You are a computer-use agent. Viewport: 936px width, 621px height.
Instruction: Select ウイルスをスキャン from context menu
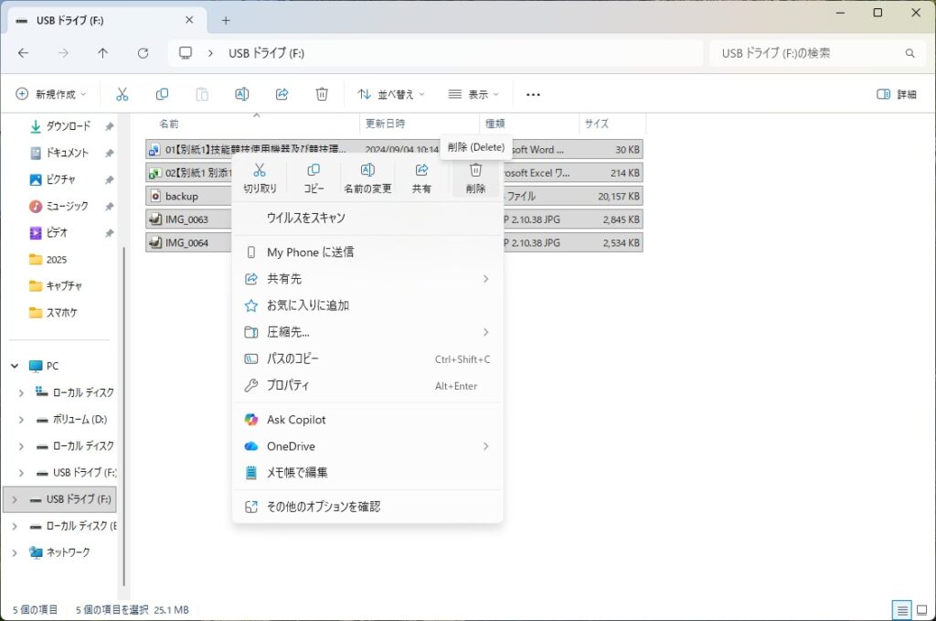pyautogui.click(x=305, y=218)
